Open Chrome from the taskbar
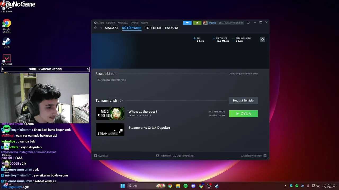The height and width of the screenshot is (190, 339). pyautogui.click(x=170, y=186)
